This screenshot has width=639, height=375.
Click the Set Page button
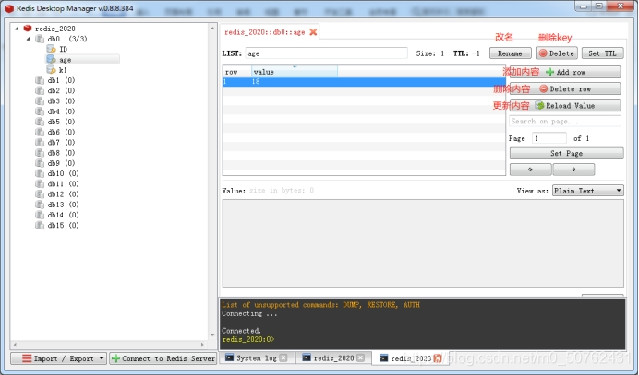tap(566, 153)
